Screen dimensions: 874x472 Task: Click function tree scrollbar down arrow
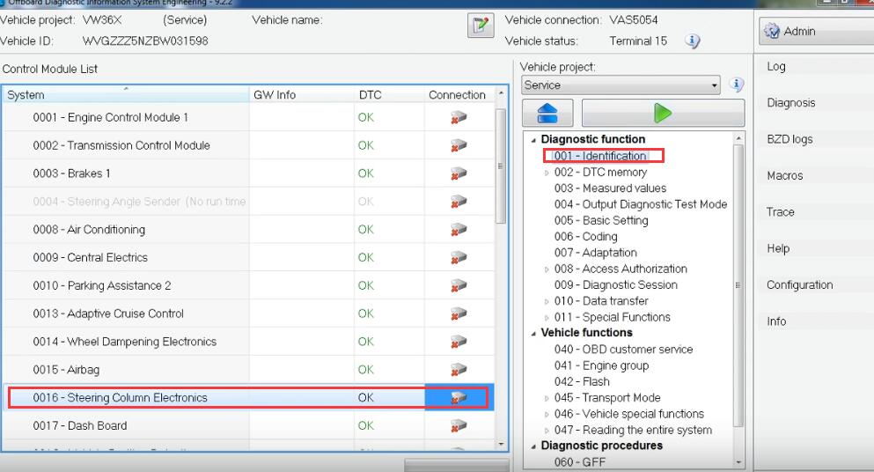point(738,462)
